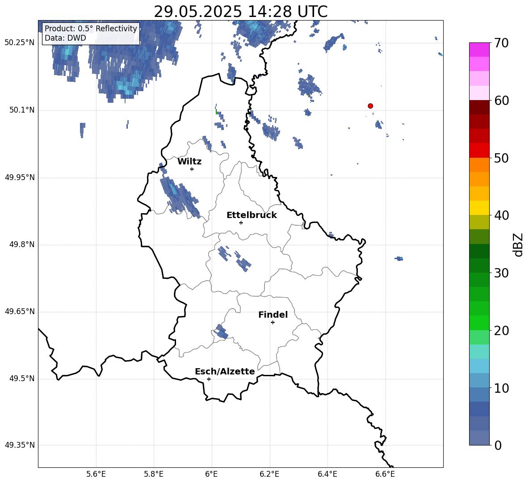
Task: Click the 6.6°E longitude tick label
Action: pos(385,474)
